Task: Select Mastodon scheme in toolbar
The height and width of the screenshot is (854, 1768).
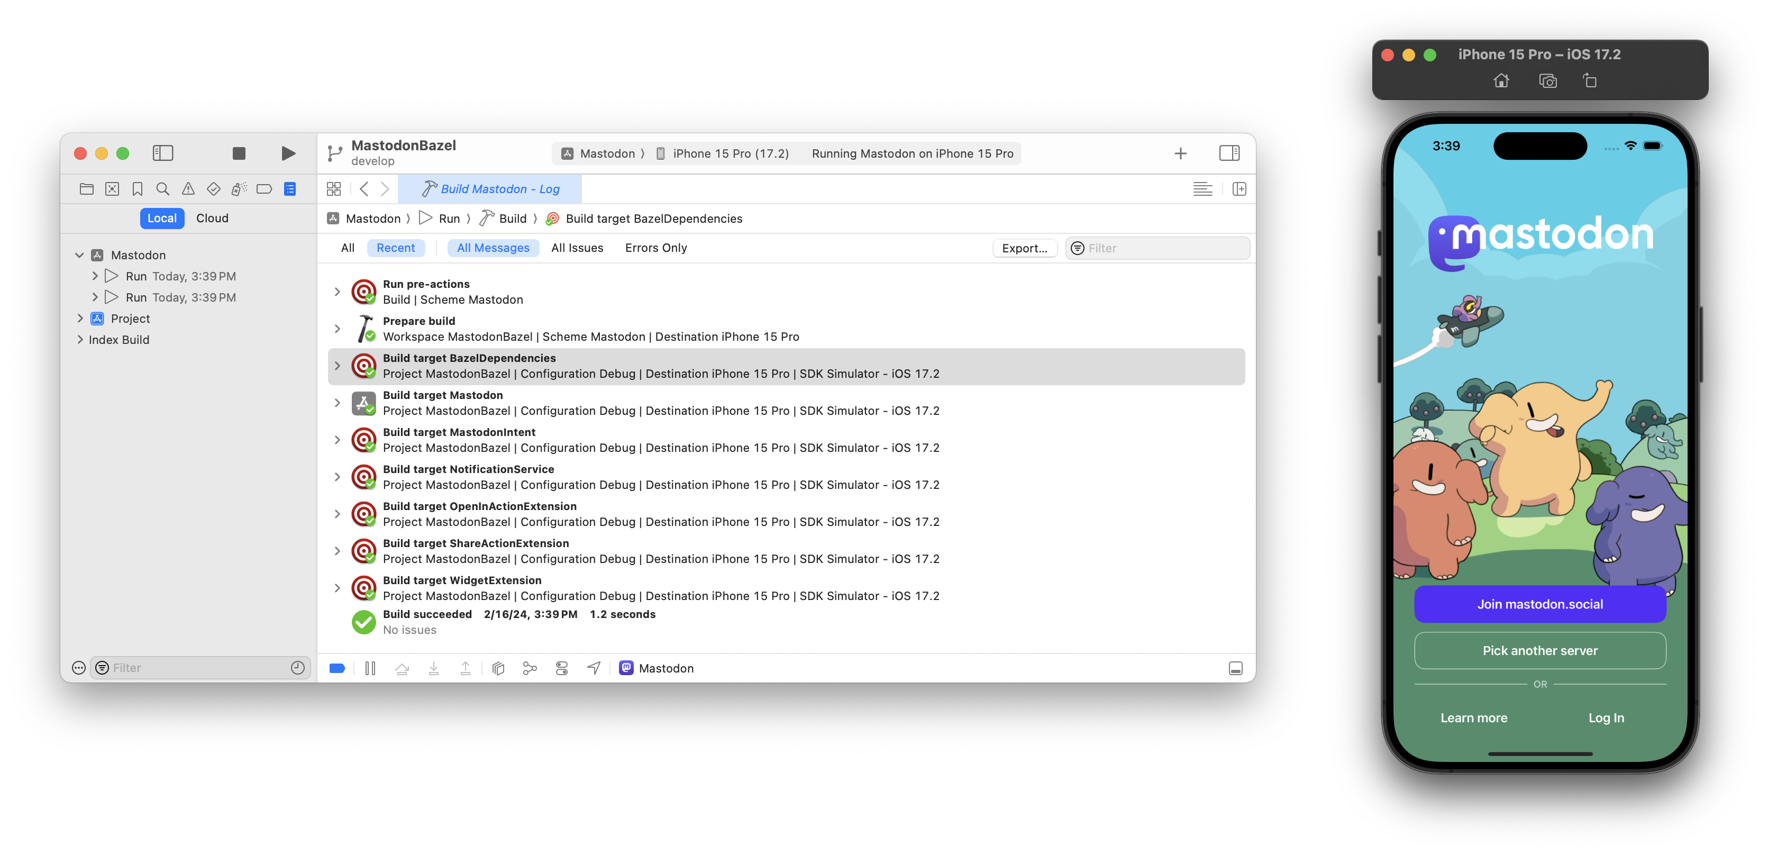Action: coord(599,153)
